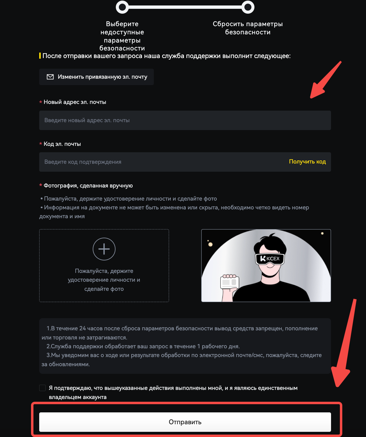Click the Отправить submit button
Viewport: 366px width, 437px height.
185,422
